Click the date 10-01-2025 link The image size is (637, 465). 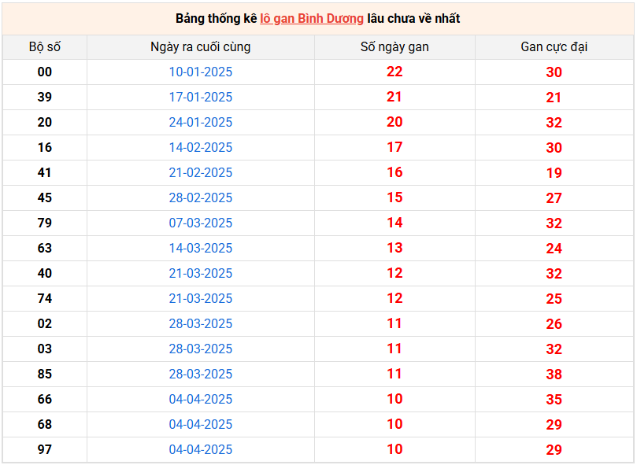tap(201, 72)
